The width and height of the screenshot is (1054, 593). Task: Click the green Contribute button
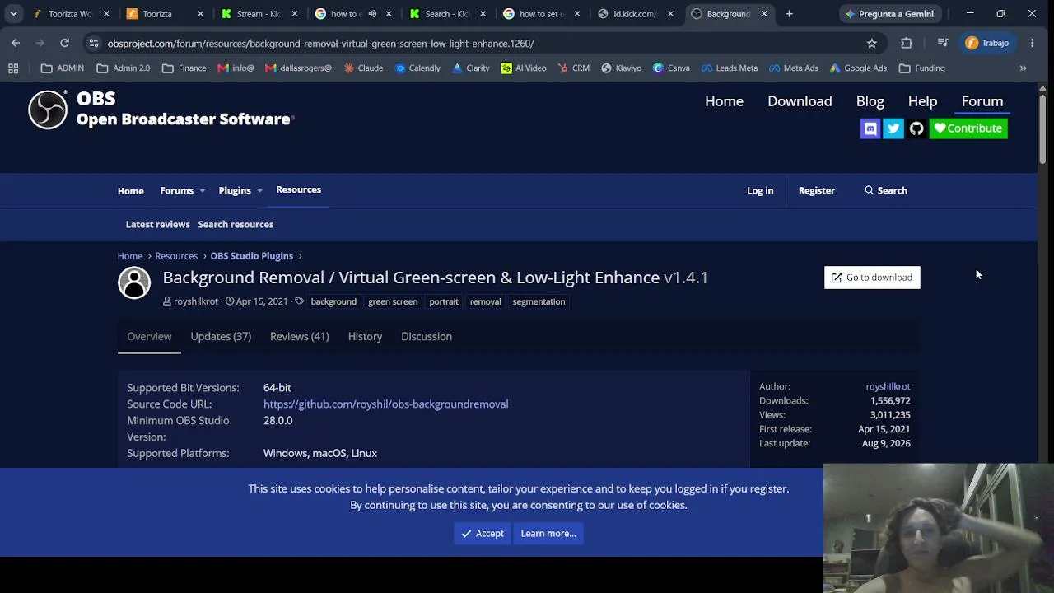pos(968,128)
